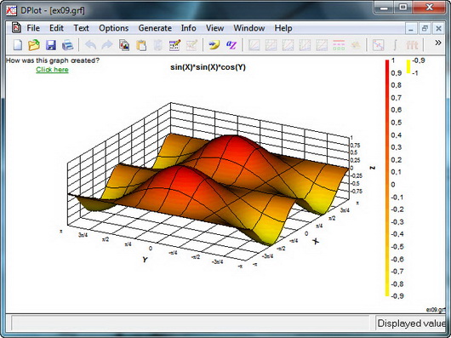The width and height of the screenshot is (451, 338).
Task: Open the Edit data toolbar icon
Action: pyautogui.click(x=174, y=45)
